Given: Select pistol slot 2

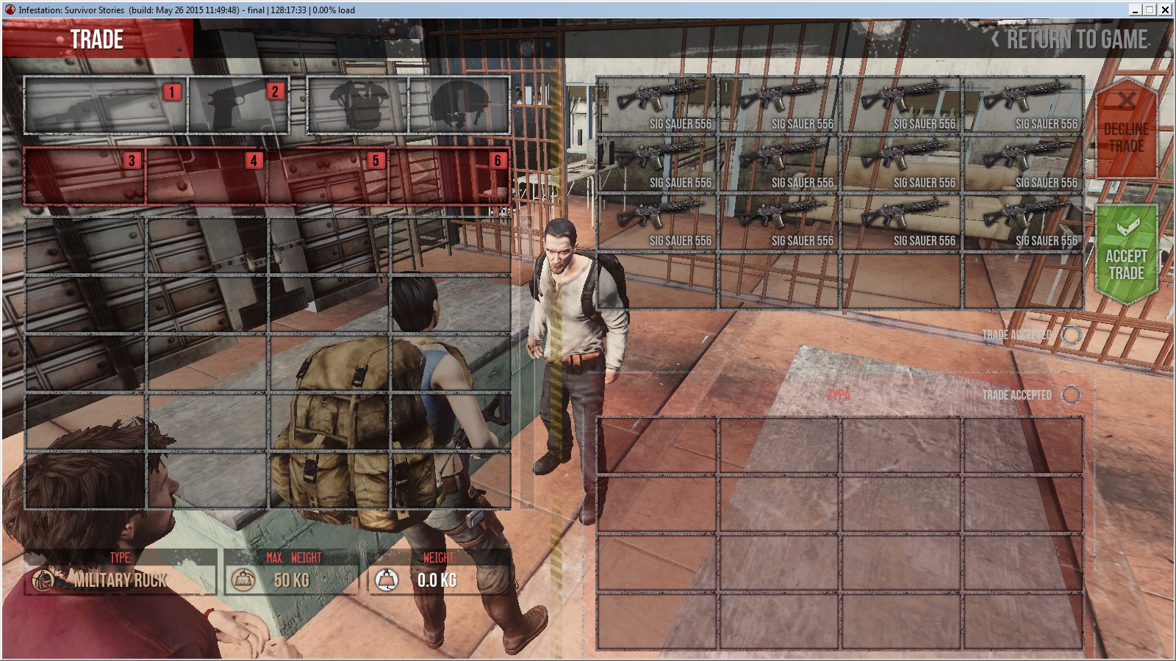Looking at the screenshot, I should pos(238,105).
